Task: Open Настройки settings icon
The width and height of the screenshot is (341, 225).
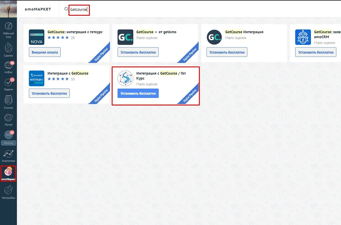Action: 8,192
